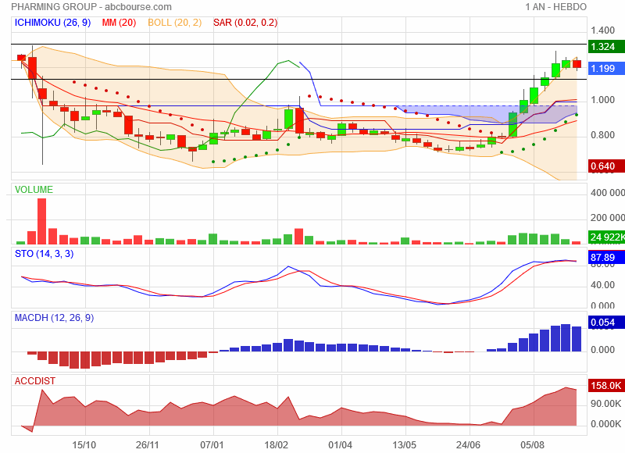Viewport: 625px width, 453px height.
Task: Click the tallest red volume bar
Action: 42,221
